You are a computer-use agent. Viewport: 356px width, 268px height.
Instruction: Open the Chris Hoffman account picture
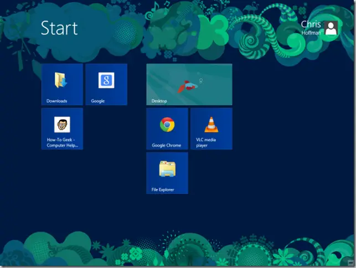pos(331,28)
